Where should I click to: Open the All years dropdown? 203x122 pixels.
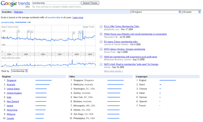[x=192, y=12]
